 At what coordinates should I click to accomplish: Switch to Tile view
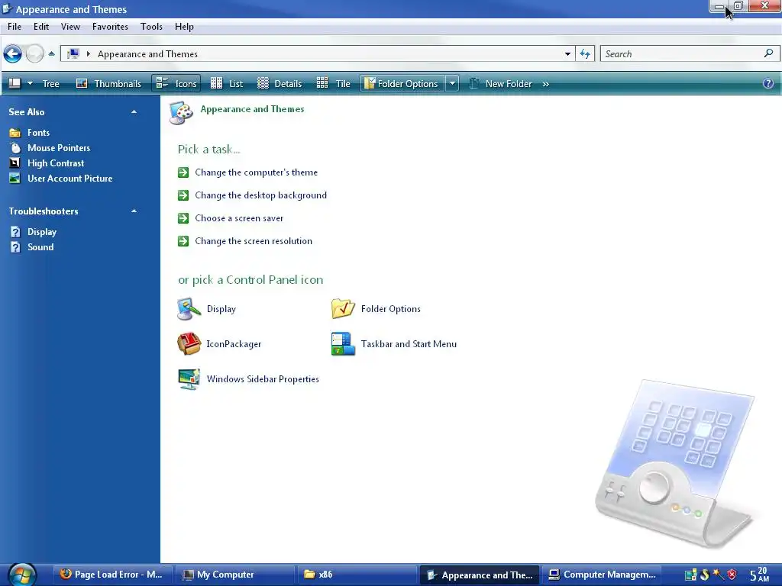333,84
